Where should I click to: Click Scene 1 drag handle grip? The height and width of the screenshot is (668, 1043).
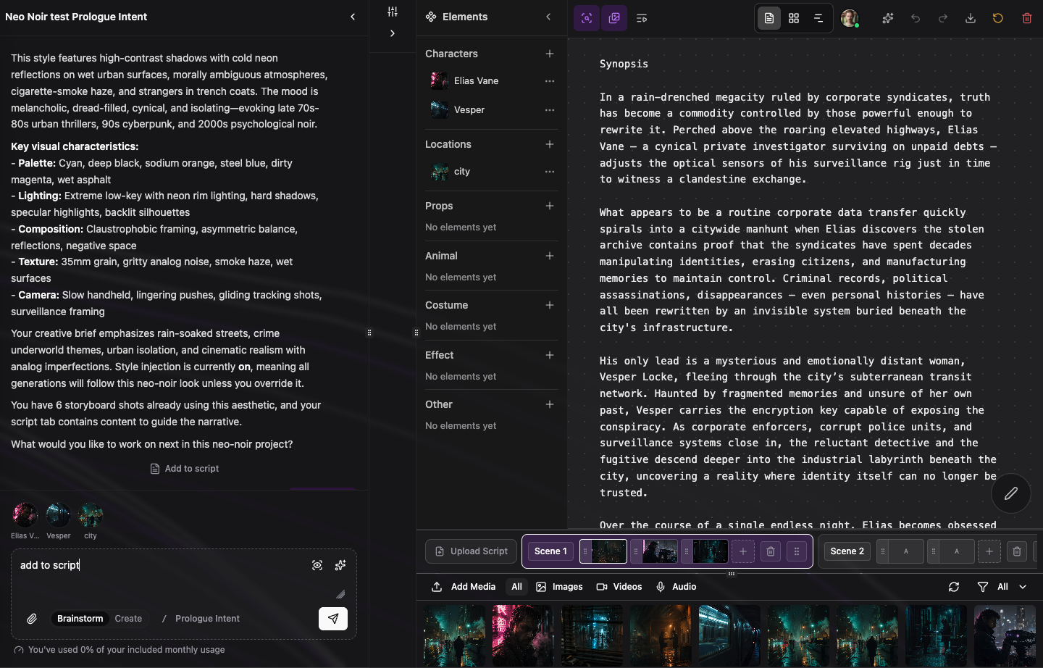797,551
